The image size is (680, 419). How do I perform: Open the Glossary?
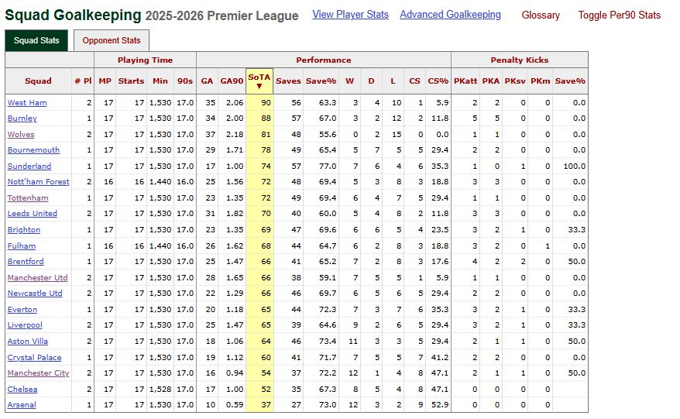(540, 15)
